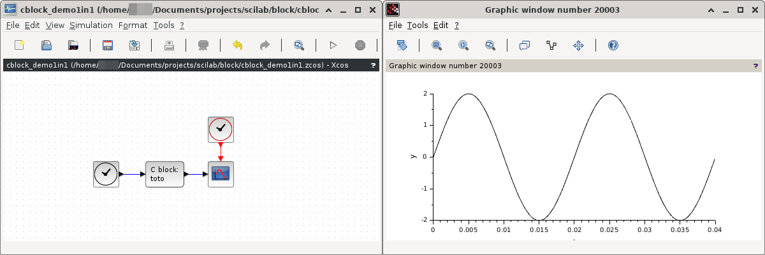Create a new diagram in Xcos toolbar

[x=19, y=45]
